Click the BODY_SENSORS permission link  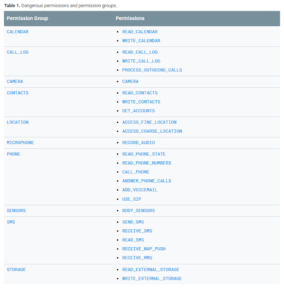click(x=139, y=210)
